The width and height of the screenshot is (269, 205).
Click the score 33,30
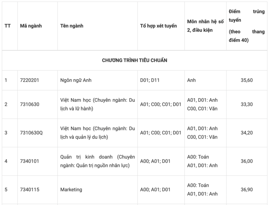246,104
